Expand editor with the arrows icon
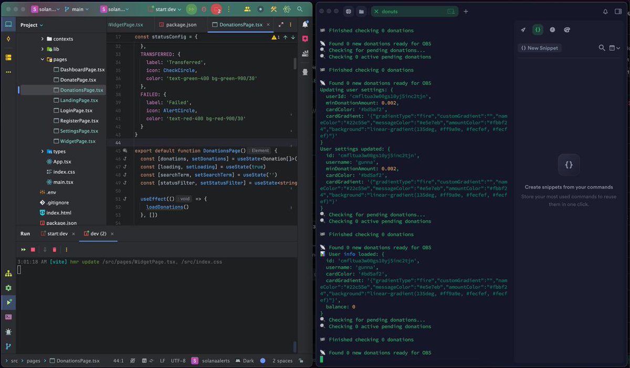Image resolution: width=630 pixels, height=368 pixels. [281, 25]
